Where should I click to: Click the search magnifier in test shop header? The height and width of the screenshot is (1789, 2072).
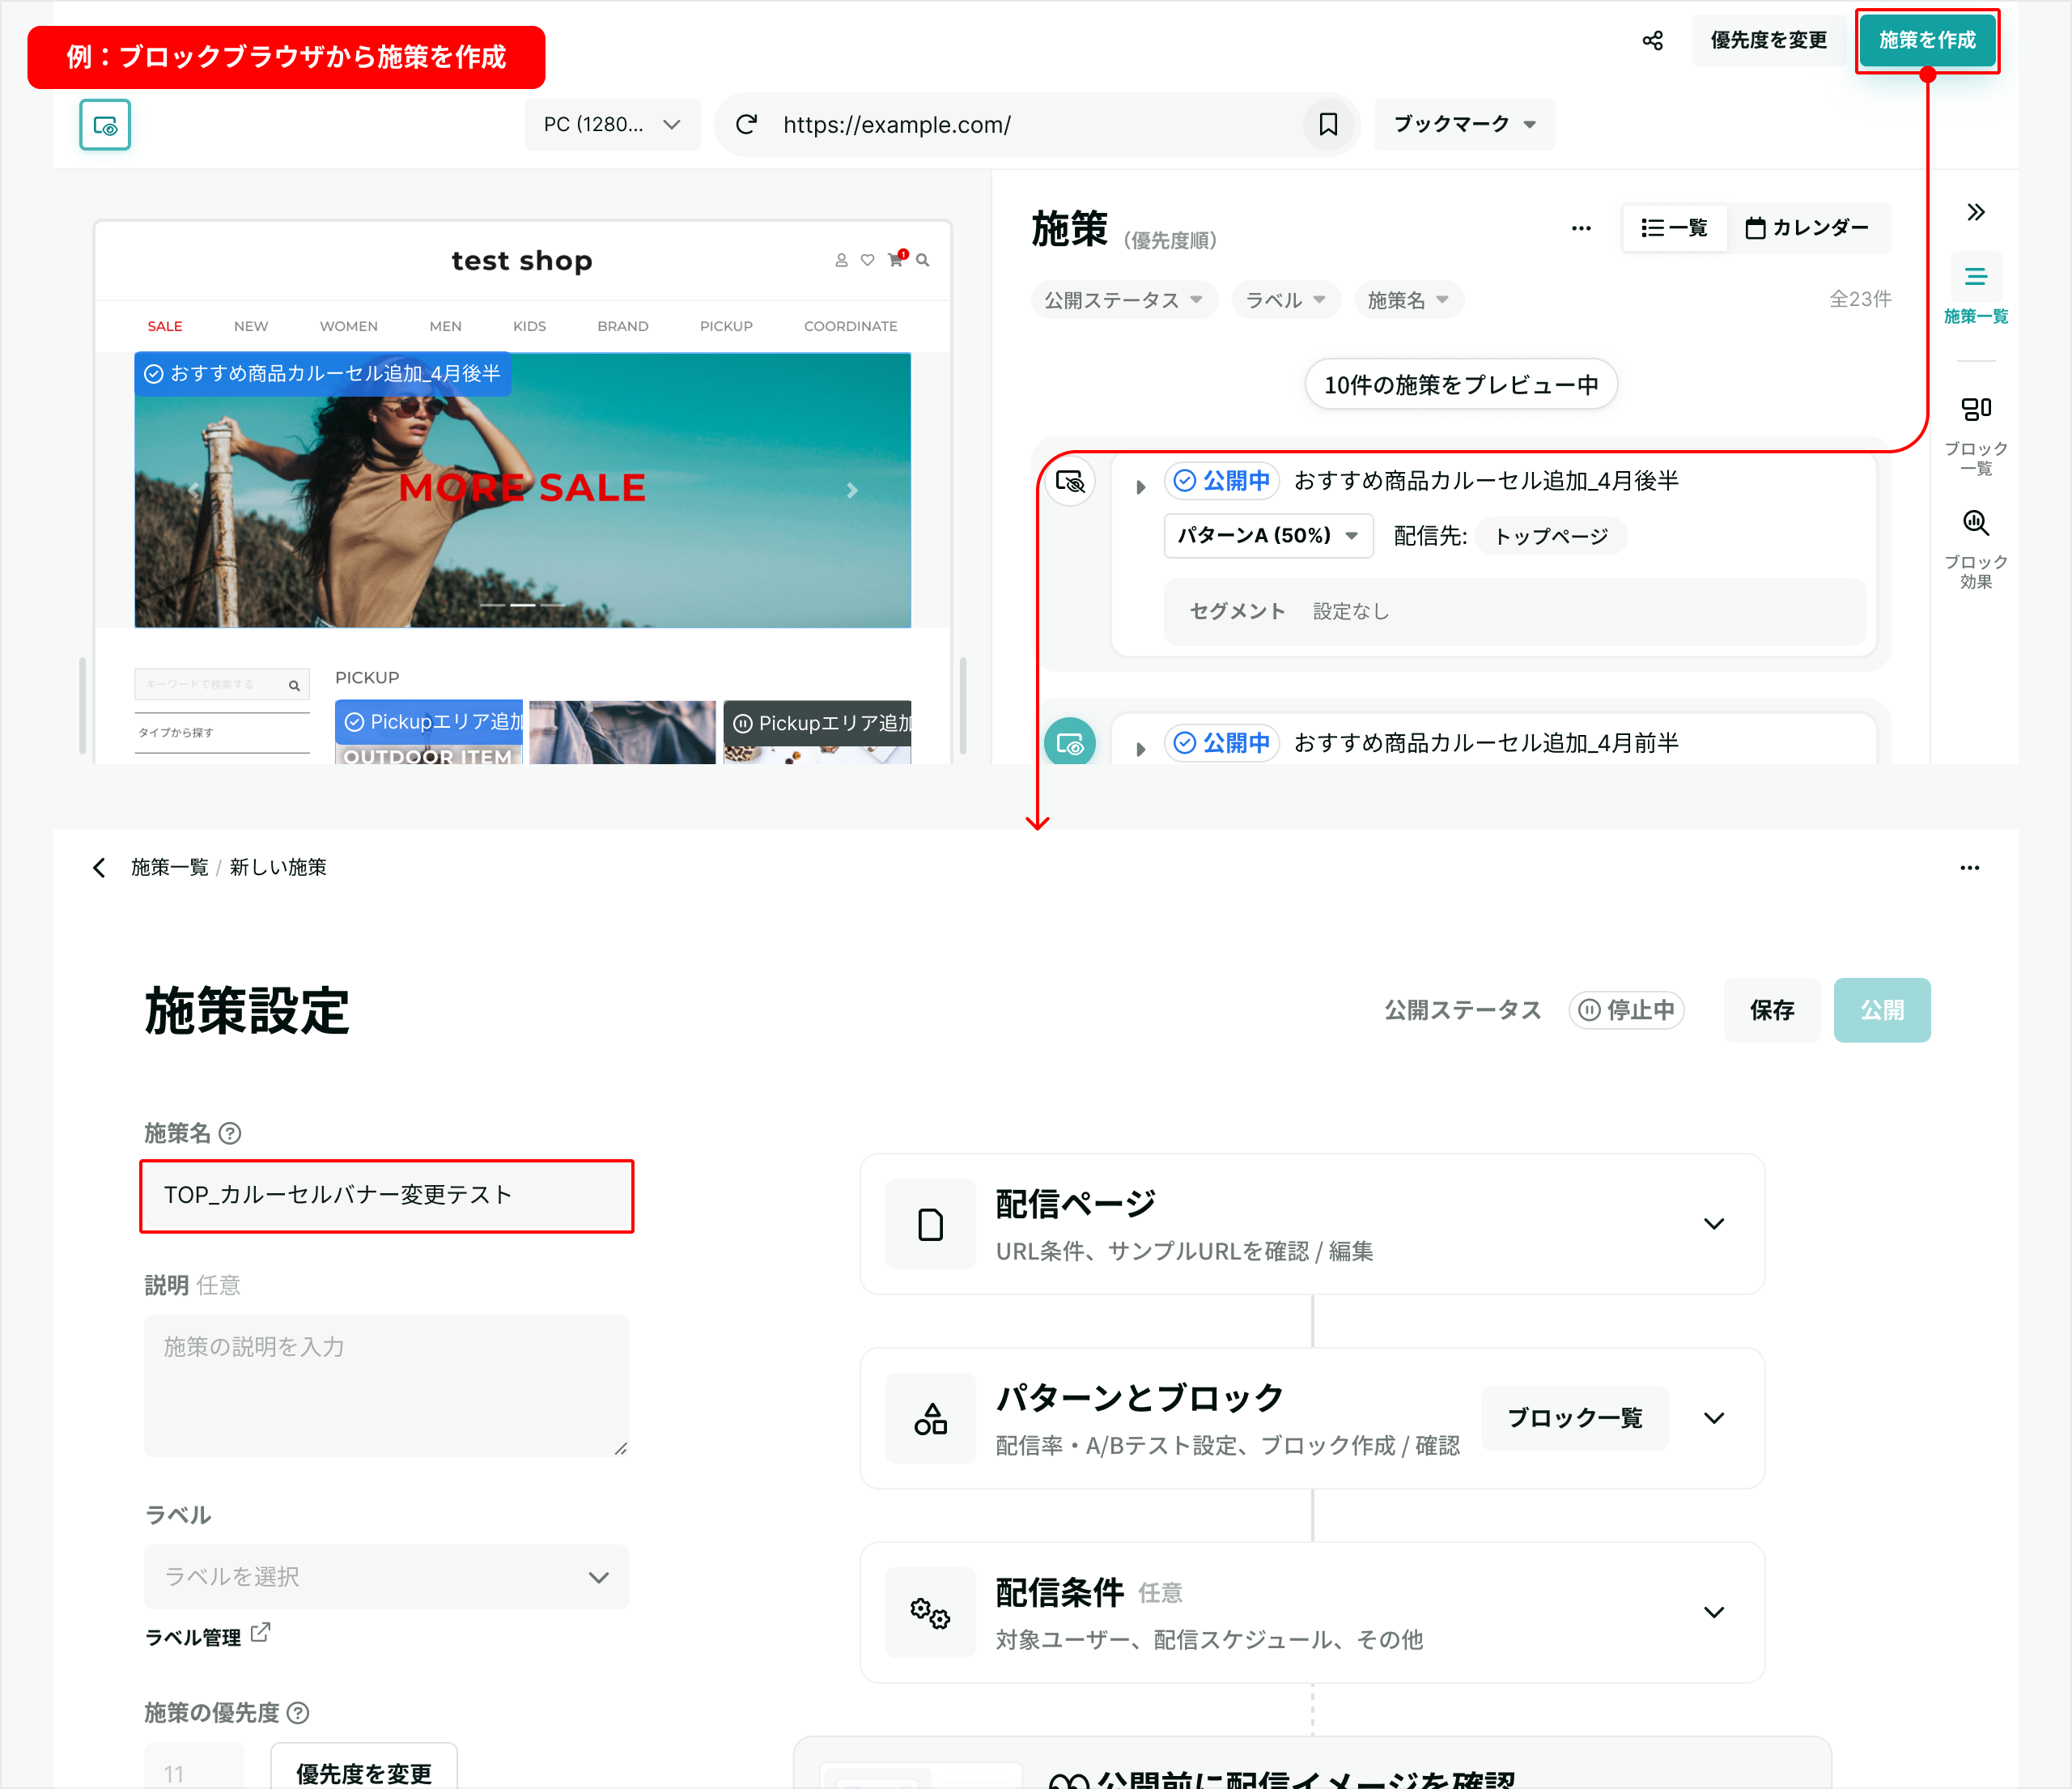(x=922, y=260)
